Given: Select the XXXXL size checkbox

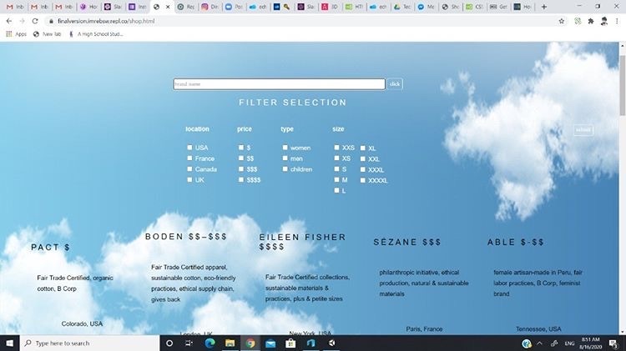Looking at the screenshot, I should pyautogui.click(x=363, y=180).
